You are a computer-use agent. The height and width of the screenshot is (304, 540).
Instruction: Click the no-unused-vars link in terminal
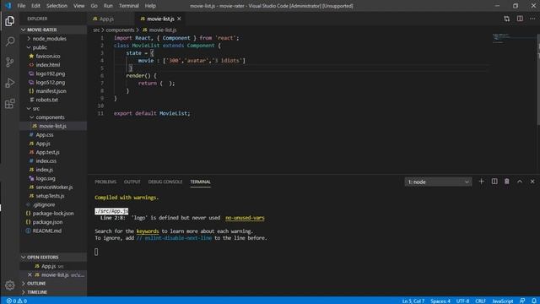tap(245, 218)
